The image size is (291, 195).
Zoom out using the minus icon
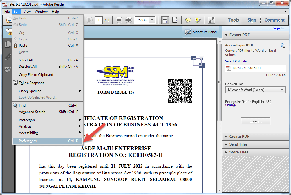click(119, 20)
